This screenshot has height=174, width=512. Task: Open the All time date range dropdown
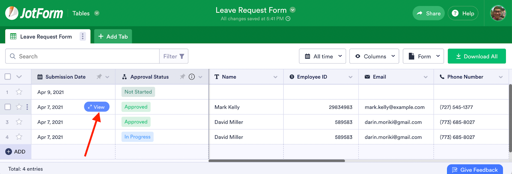[322, 56]
